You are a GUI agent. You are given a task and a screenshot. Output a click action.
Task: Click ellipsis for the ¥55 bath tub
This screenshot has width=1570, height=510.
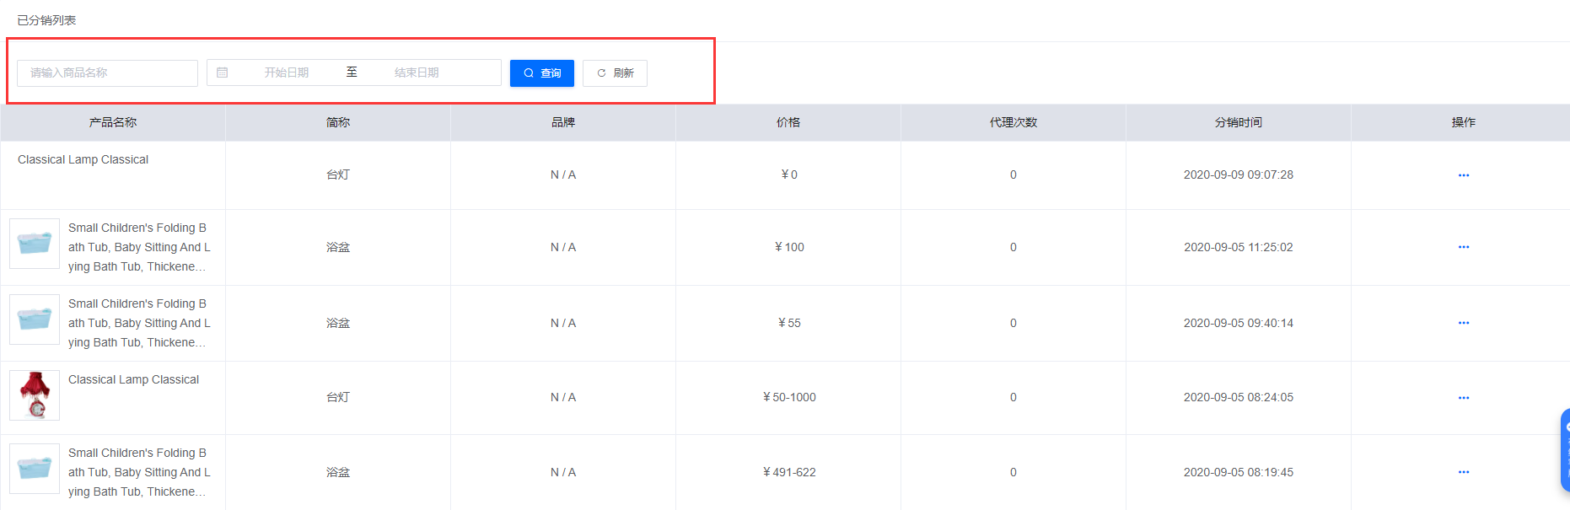point(1463,323)
